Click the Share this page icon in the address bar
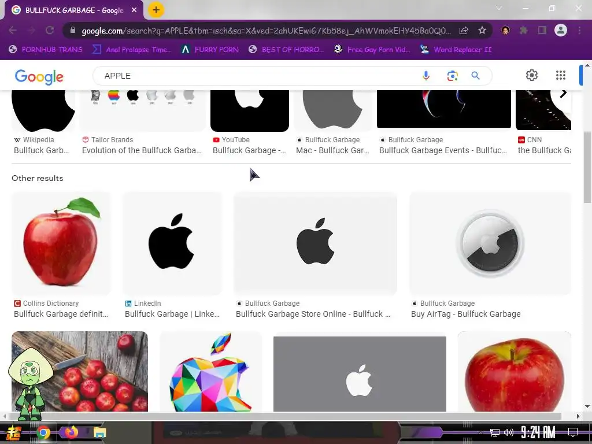The height and width of the screenshot is (444, 592). (464, 30)
